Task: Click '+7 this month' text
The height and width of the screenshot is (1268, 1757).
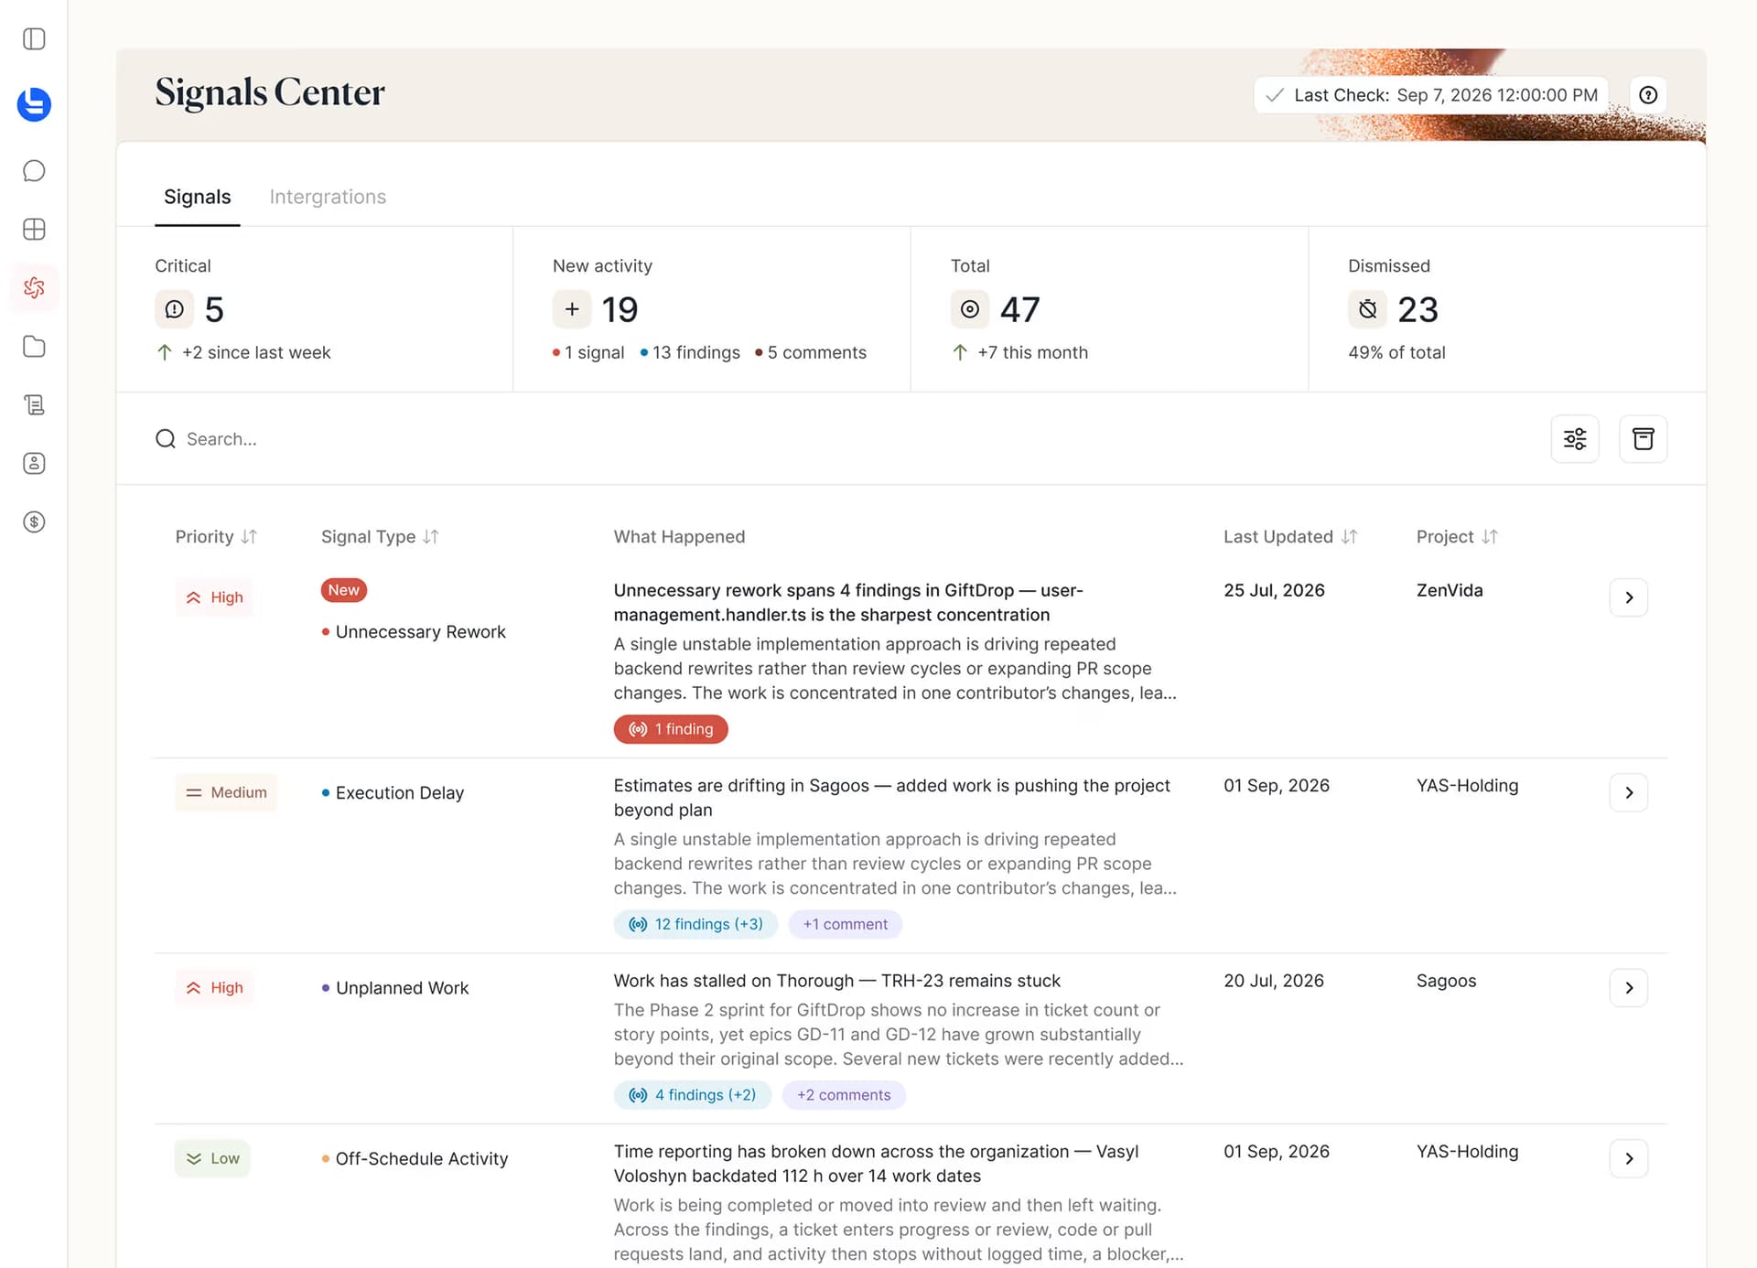Action: pos(1032,353)
